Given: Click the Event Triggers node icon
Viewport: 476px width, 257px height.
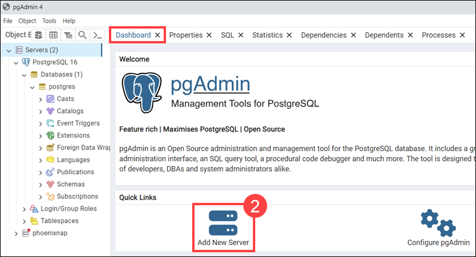Looking at the screenshot, I should coord(51,123).
